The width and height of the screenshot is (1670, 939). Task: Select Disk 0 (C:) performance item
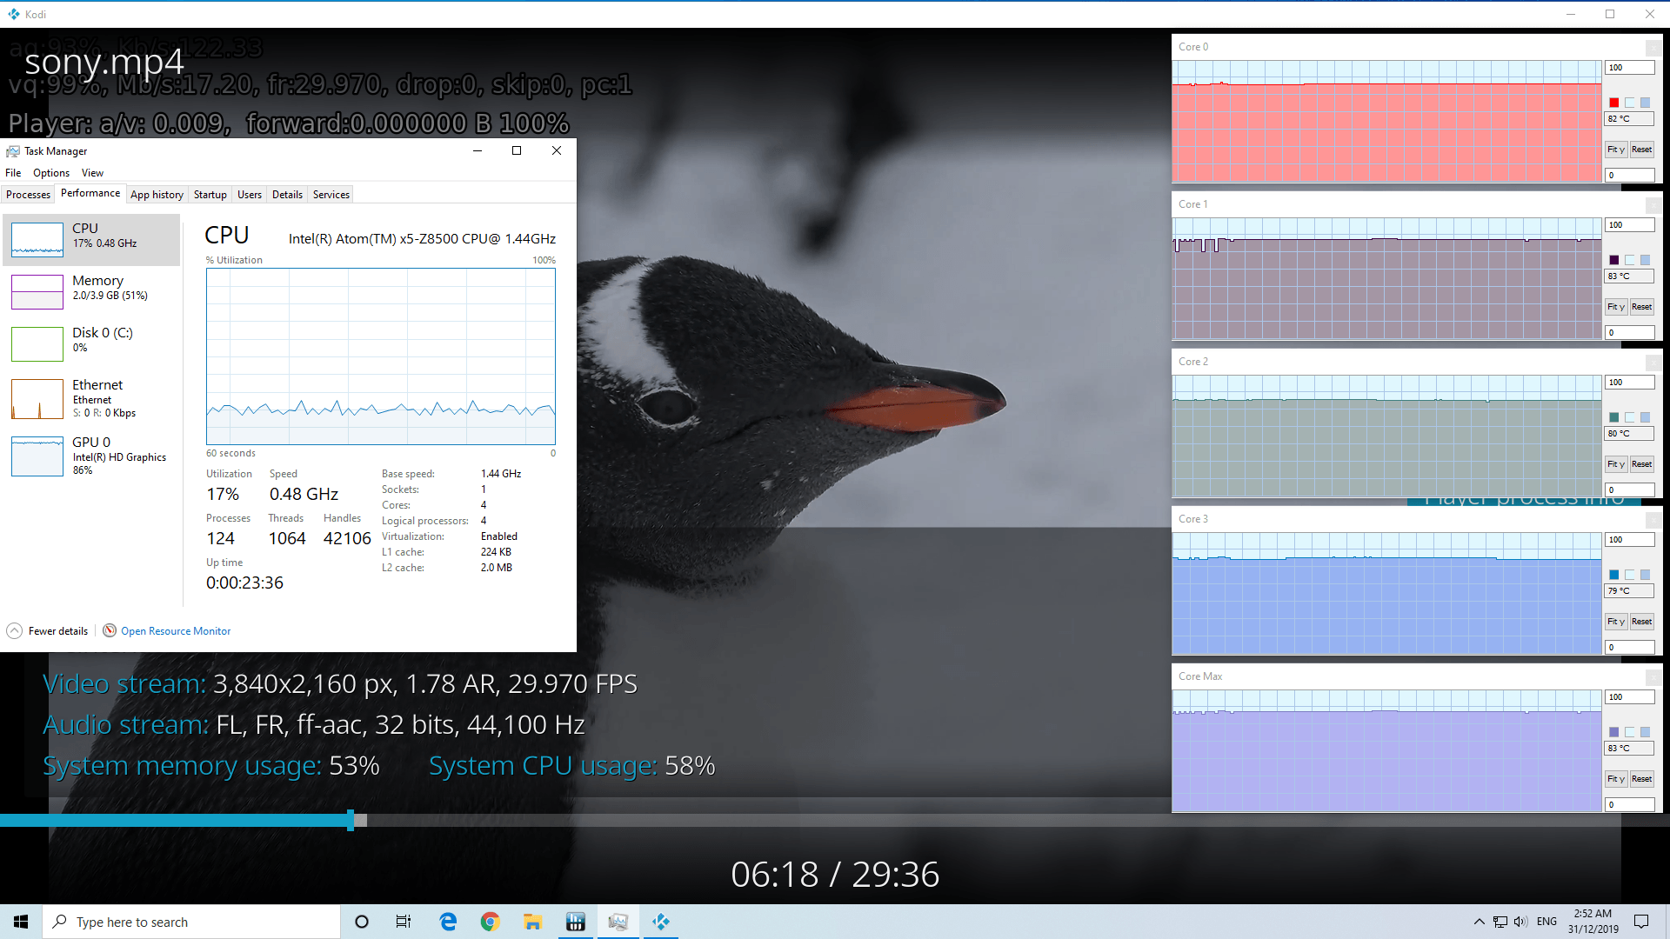click(91, 344)
